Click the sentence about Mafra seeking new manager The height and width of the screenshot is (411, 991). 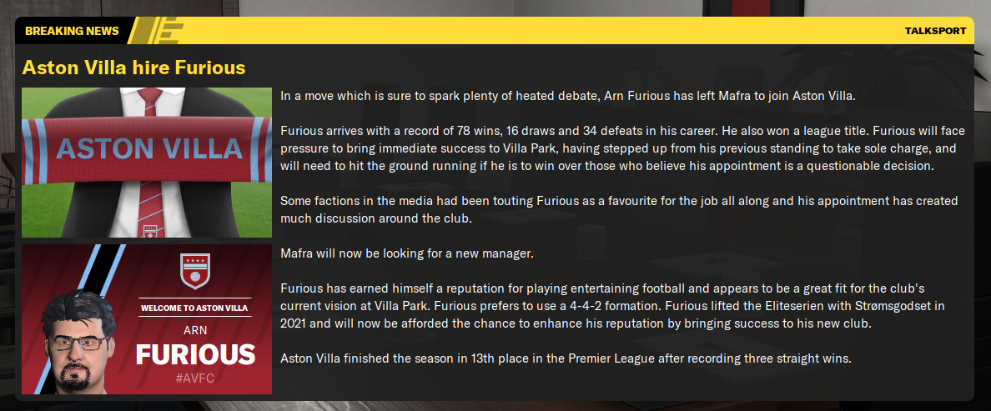(x=406, y=253)
